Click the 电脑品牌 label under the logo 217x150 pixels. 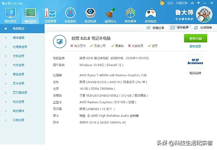click(x=195, y=73)
